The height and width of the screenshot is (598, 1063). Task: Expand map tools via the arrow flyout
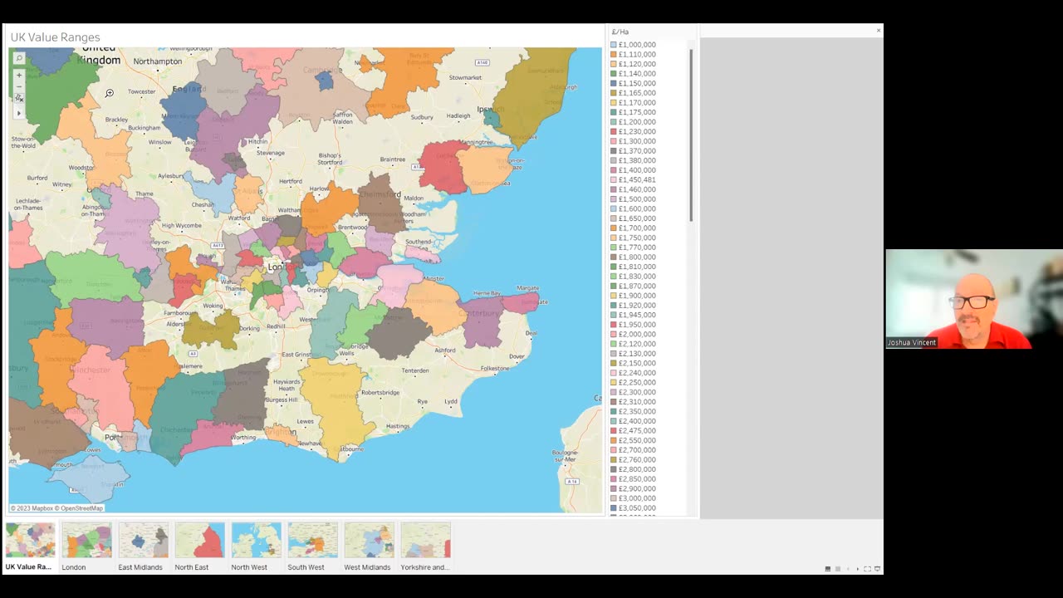19,113
